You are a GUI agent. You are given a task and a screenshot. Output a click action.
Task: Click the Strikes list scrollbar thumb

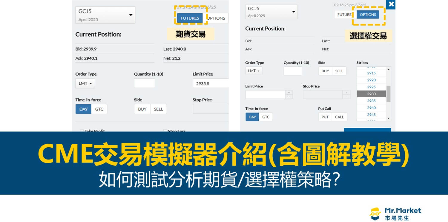389,94
